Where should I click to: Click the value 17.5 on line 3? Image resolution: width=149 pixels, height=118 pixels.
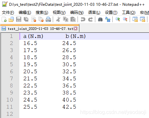coord(30,50)
